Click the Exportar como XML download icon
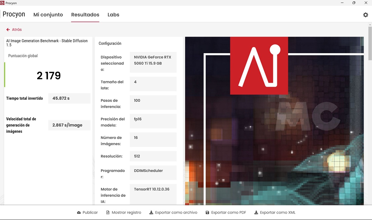 coord(256,213)
